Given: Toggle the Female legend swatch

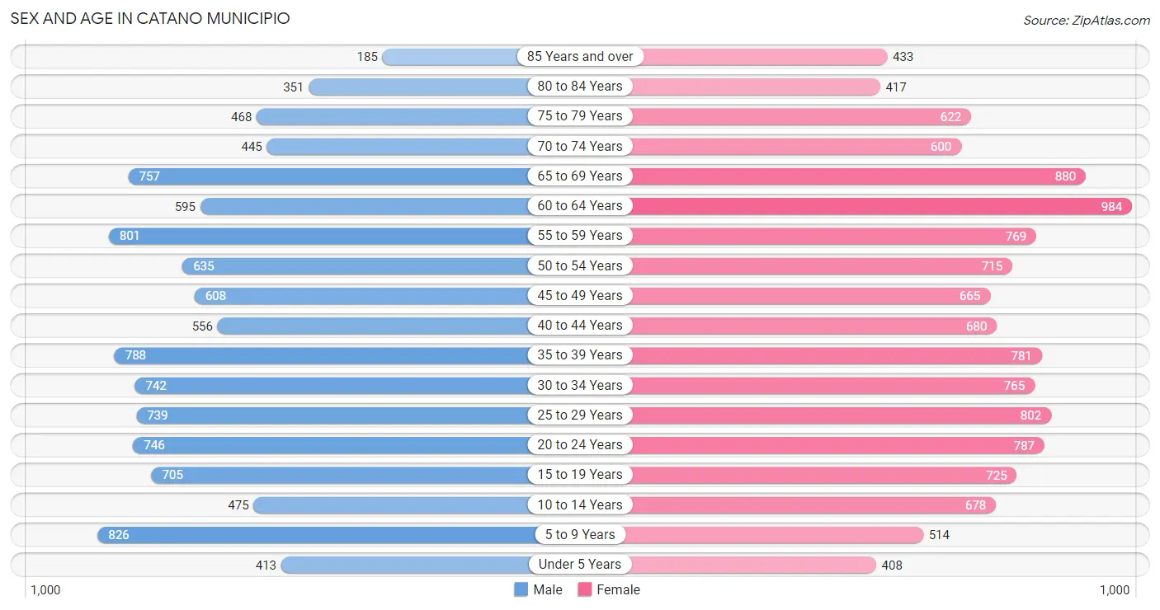Looking at the screenshot, I should [x=585, y=589].
